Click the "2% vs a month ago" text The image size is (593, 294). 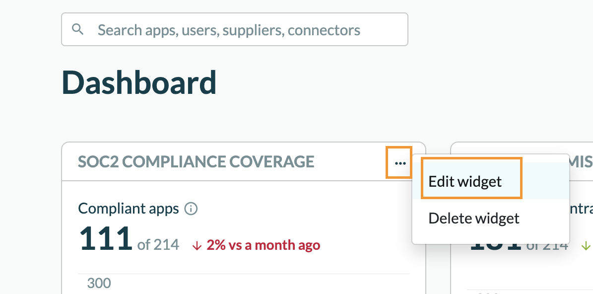pos(263,245)
